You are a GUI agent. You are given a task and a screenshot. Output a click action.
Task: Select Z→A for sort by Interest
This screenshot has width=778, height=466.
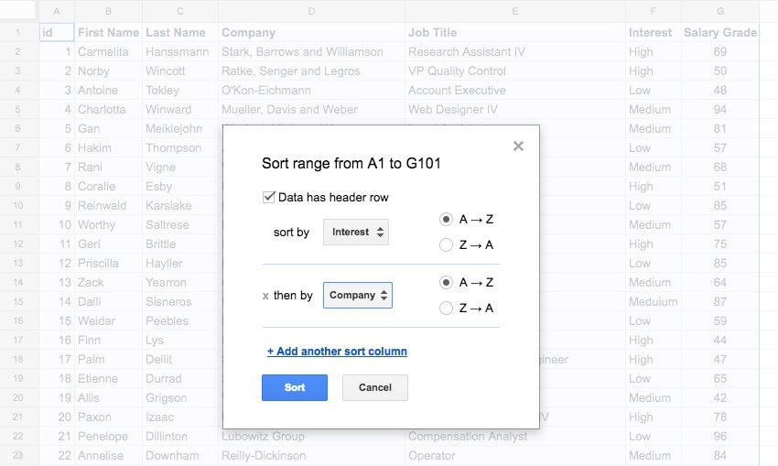click(x=446, y=244)
